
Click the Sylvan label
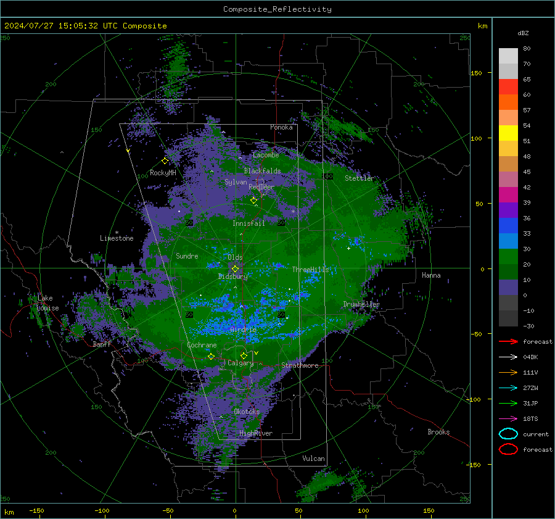(236, 182)
